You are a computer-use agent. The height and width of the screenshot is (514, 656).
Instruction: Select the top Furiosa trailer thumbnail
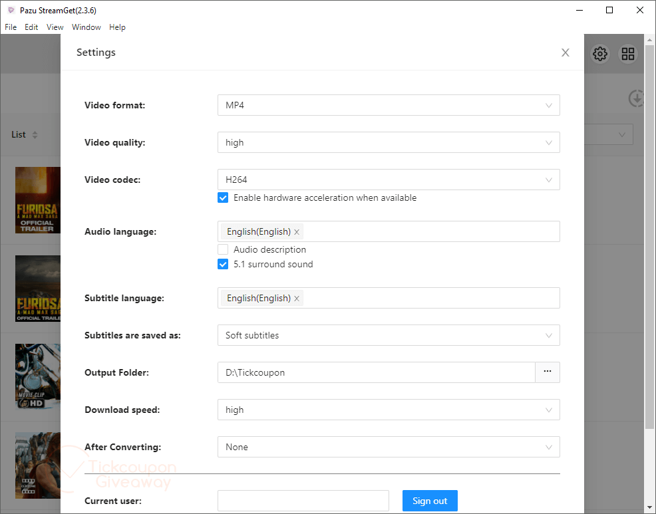(38, 199)
